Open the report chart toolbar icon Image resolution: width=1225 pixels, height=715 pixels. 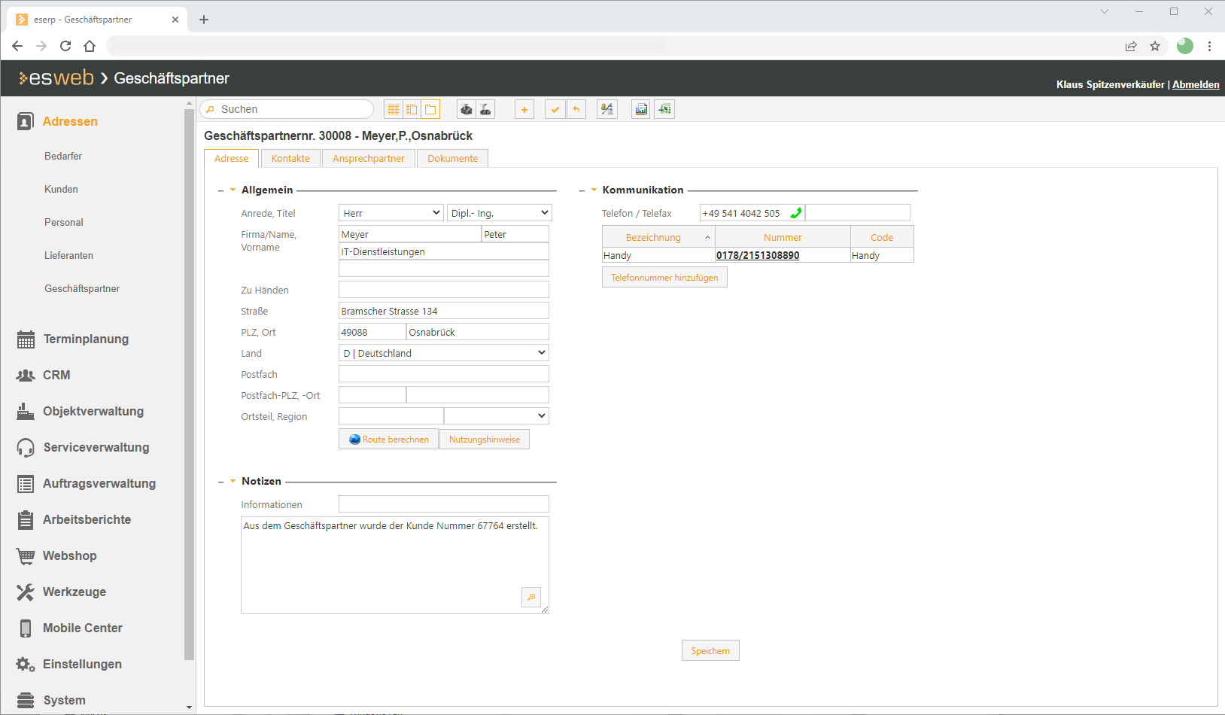641,109
